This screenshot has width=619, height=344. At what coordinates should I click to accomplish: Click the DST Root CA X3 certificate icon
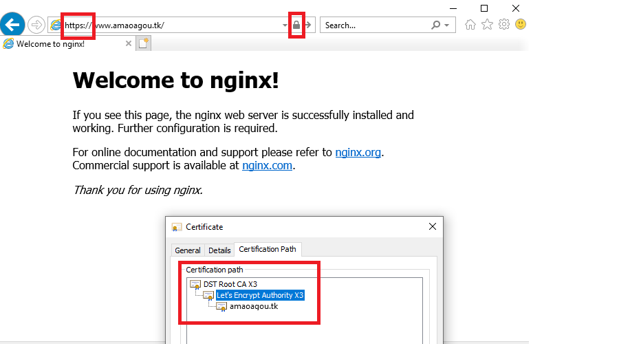click(x=195, y=284)
